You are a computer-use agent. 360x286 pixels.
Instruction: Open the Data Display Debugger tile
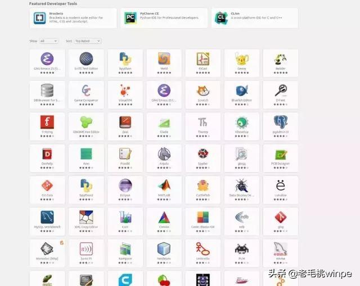pos(242,190)
